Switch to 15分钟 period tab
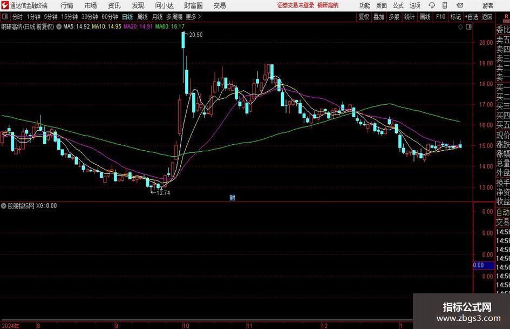This screenshot has height=329, width=510. coord(70,17)
